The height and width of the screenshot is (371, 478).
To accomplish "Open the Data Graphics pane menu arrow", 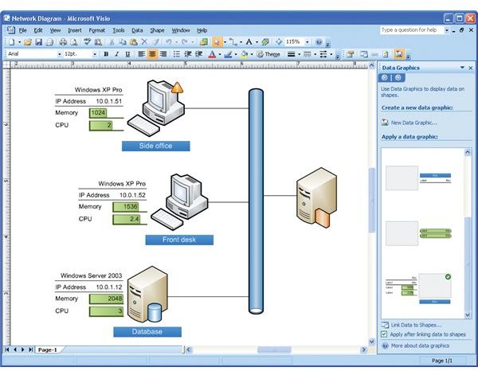I will point(462,68).
